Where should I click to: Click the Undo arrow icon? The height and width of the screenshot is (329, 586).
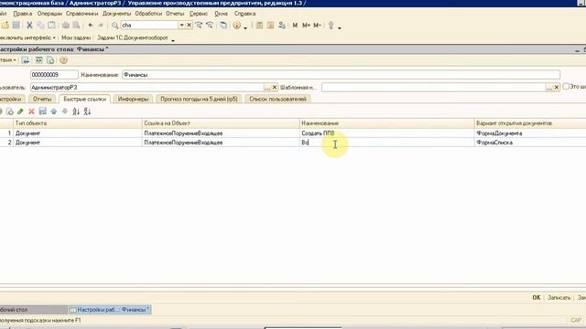pos(90,26)
